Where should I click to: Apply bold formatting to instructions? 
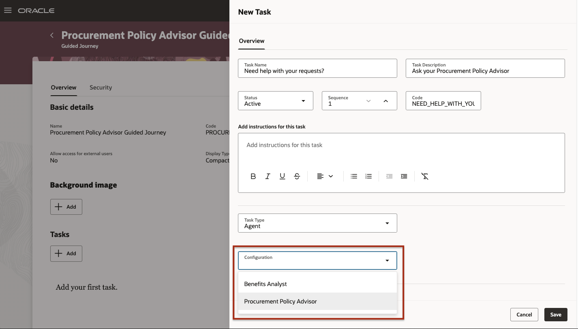(x=253, y=176)
